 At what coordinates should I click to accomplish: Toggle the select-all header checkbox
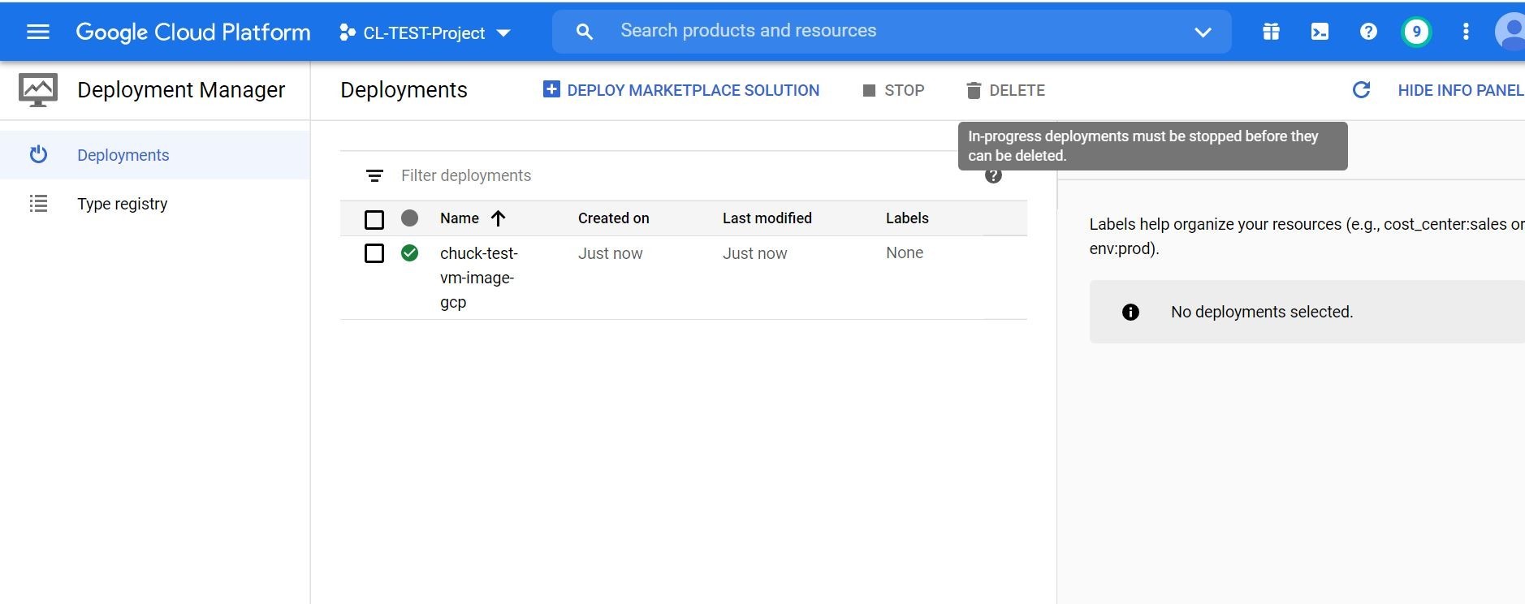pyautogui.click(x=374, y=219)
